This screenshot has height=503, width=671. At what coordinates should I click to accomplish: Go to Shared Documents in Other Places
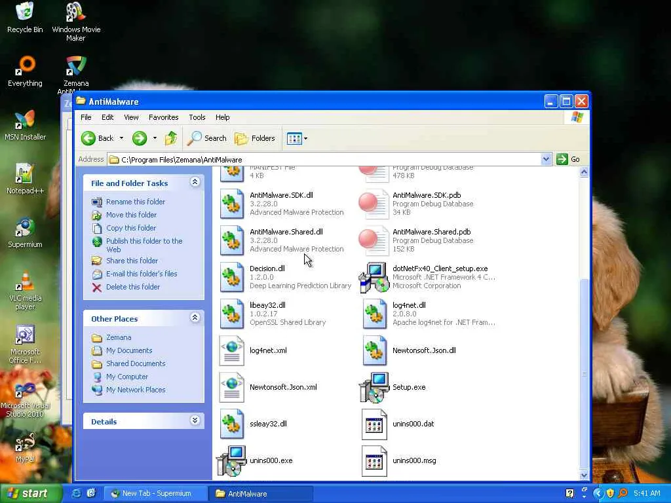[135, 363]
